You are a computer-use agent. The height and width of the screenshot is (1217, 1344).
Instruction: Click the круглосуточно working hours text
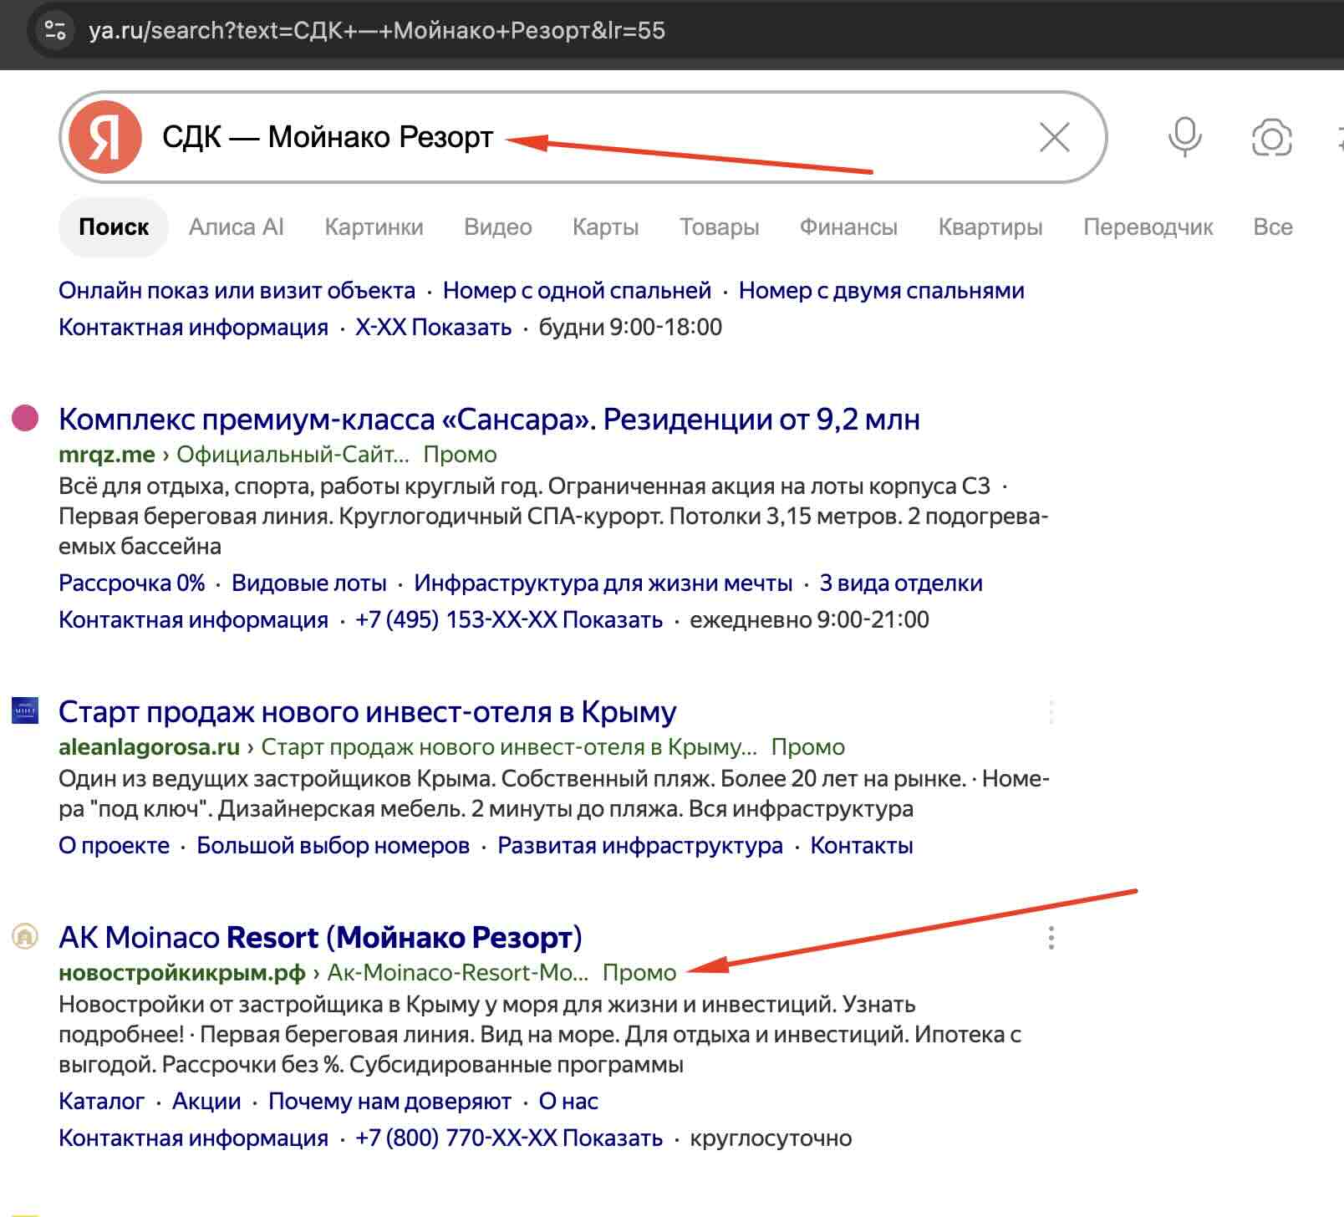(771, 1138)
